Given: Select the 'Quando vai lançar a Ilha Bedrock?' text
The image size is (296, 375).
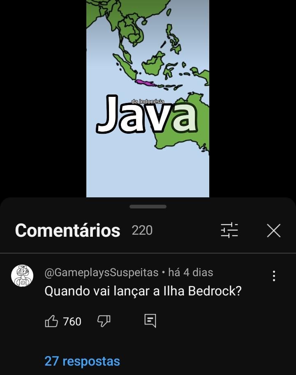Looking at the screenshot, I should (143, 291).
